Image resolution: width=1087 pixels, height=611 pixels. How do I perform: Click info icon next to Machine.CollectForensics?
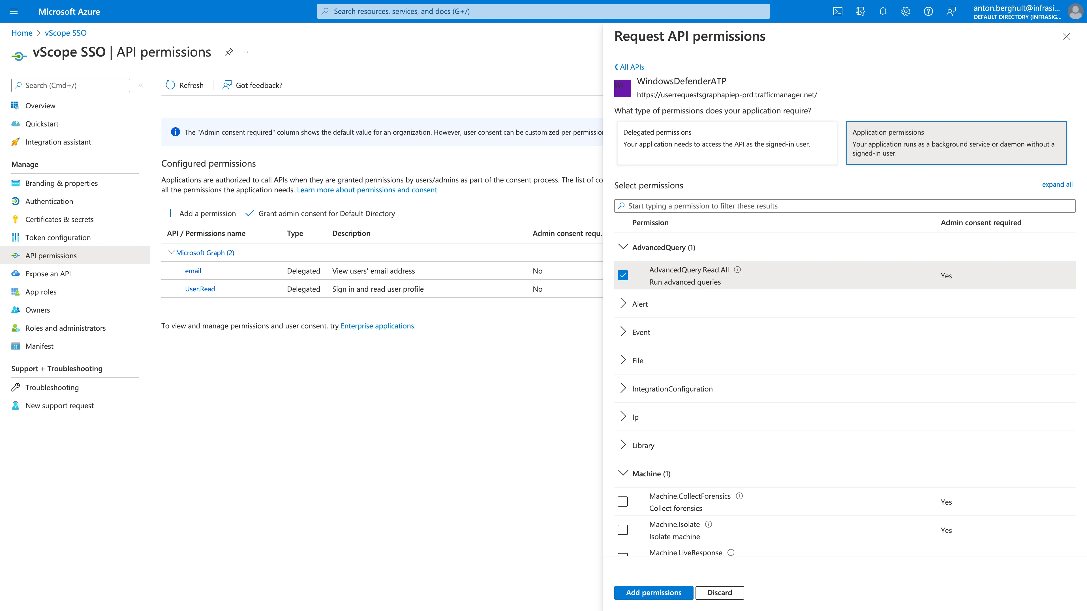739,496
